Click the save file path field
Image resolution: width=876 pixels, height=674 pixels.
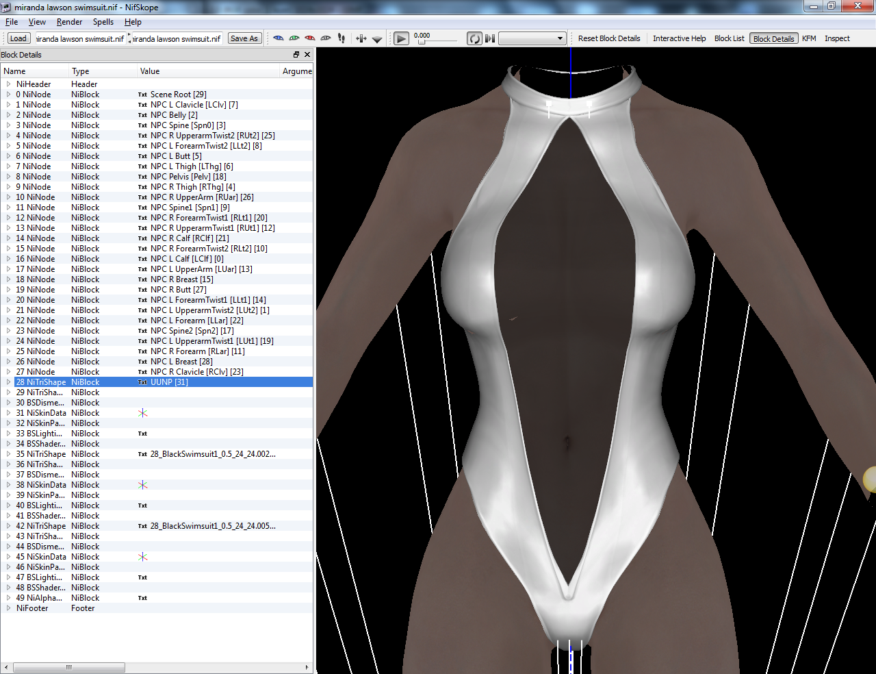[x=177, y=39]
